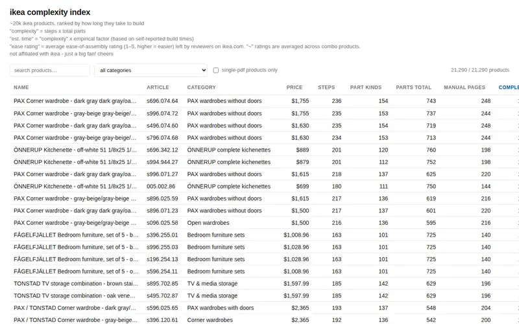Click the 120 part kinds cell
Screen dimensions: 519x324
(383, 150)
